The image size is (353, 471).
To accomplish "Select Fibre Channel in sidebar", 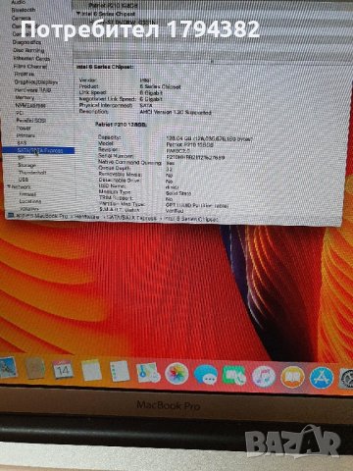I will pos(30,67).
